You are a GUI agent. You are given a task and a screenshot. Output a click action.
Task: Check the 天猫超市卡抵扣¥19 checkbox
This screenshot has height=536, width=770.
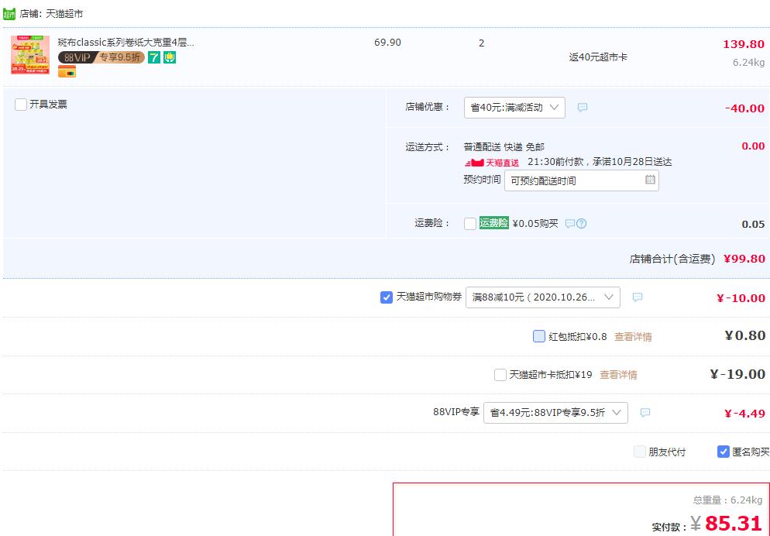click(x=500, y=375)
